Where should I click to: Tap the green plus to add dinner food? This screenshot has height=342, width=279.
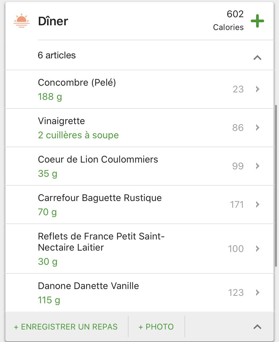click(257, 21)
